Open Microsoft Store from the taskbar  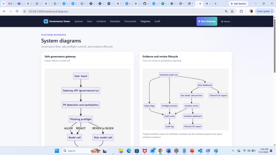[137, 151]
